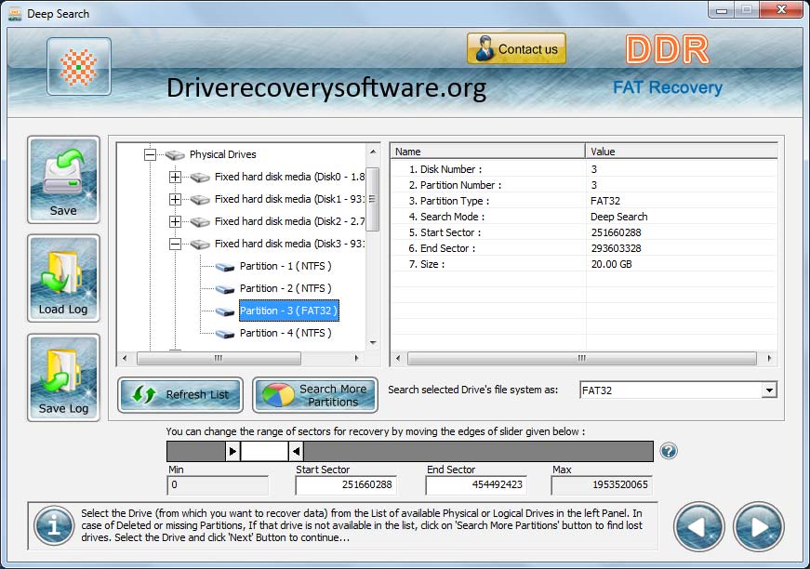Viewport: 810px width, 569px height.
Task: Click the drive icon for Partition - 1
Action: coord(225,267)
